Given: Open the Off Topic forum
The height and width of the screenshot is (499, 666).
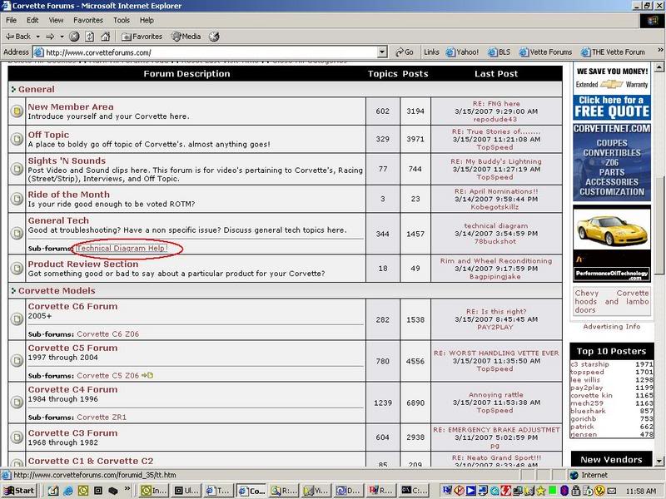Looking at the screenshot, I should [48, 135].
